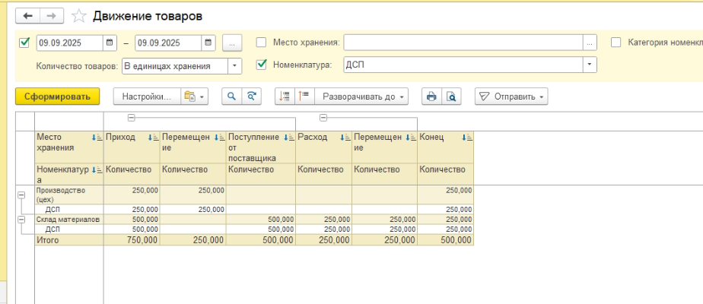
Task: Open the Разворачивать до dropdown
Action: pyautogui.click(x=361, y=97)
